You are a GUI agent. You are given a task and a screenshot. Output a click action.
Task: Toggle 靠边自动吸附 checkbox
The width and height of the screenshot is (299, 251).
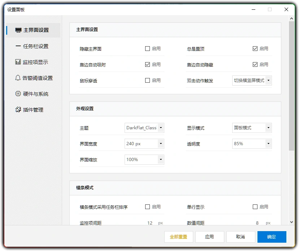(x=147, y=65)
